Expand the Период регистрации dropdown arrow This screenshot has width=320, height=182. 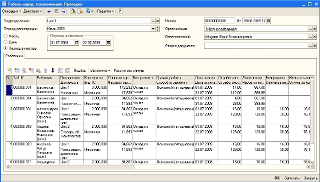[153, 29]
